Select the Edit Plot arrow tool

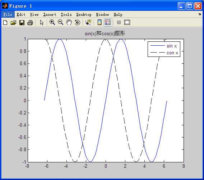click(42, 23)
